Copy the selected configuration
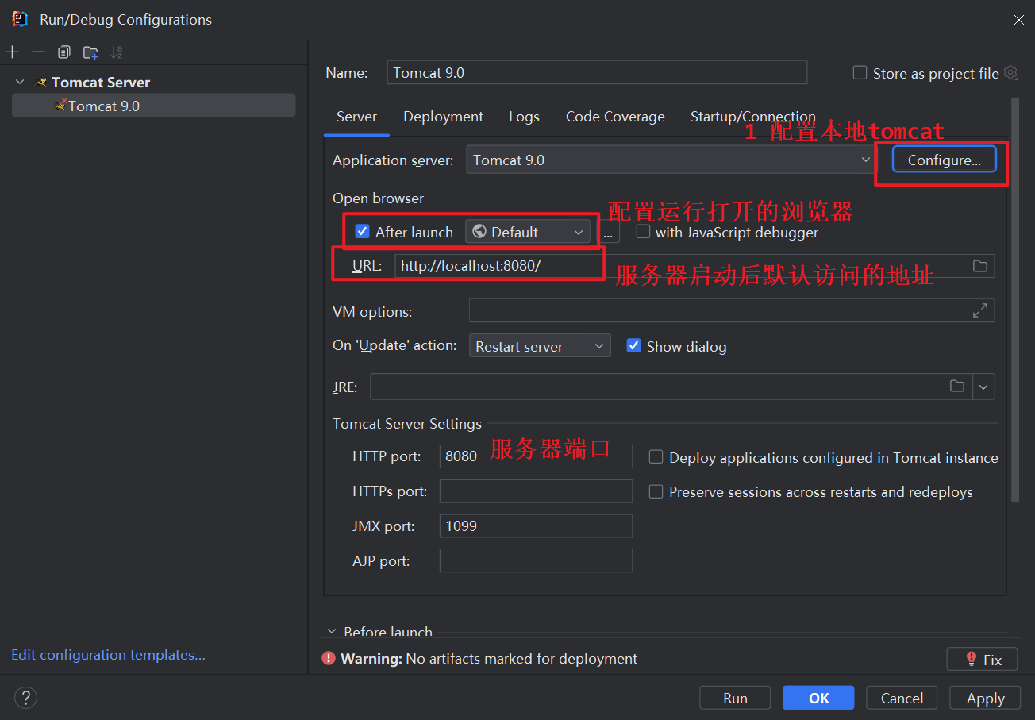The height and width of the screenshot is (720, 1035). [x=64, y=52]
